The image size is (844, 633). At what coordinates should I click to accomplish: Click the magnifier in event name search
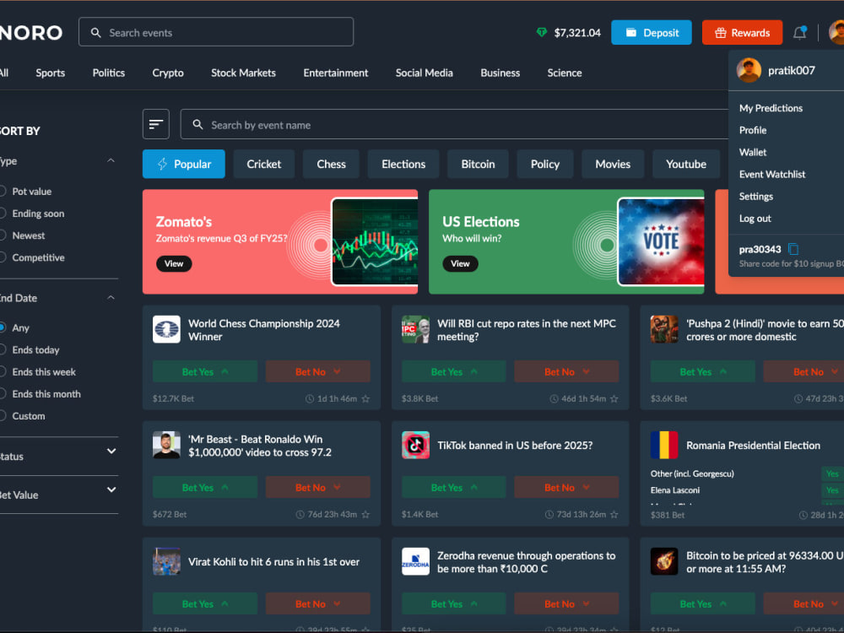tap(197, 124)
